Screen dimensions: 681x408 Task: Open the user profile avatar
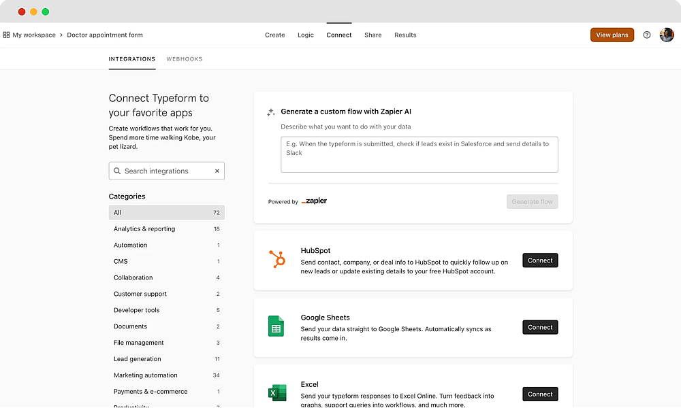(667, 35)
